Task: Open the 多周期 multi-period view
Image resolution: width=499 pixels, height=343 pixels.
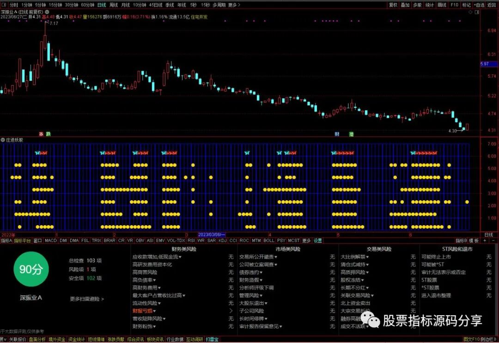Action: click(x=219, y=5)
